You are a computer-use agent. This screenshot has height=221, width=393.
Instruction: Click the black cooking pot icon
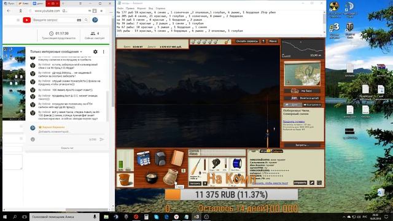[152, 177]
